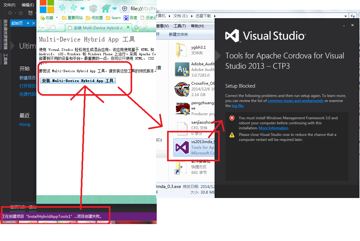Close the Visual Studio setup dialog

point(352,25)
